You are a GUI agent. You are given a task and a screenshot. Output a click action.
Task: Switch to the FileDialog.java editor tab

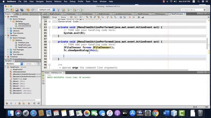(x=160, y=14)
